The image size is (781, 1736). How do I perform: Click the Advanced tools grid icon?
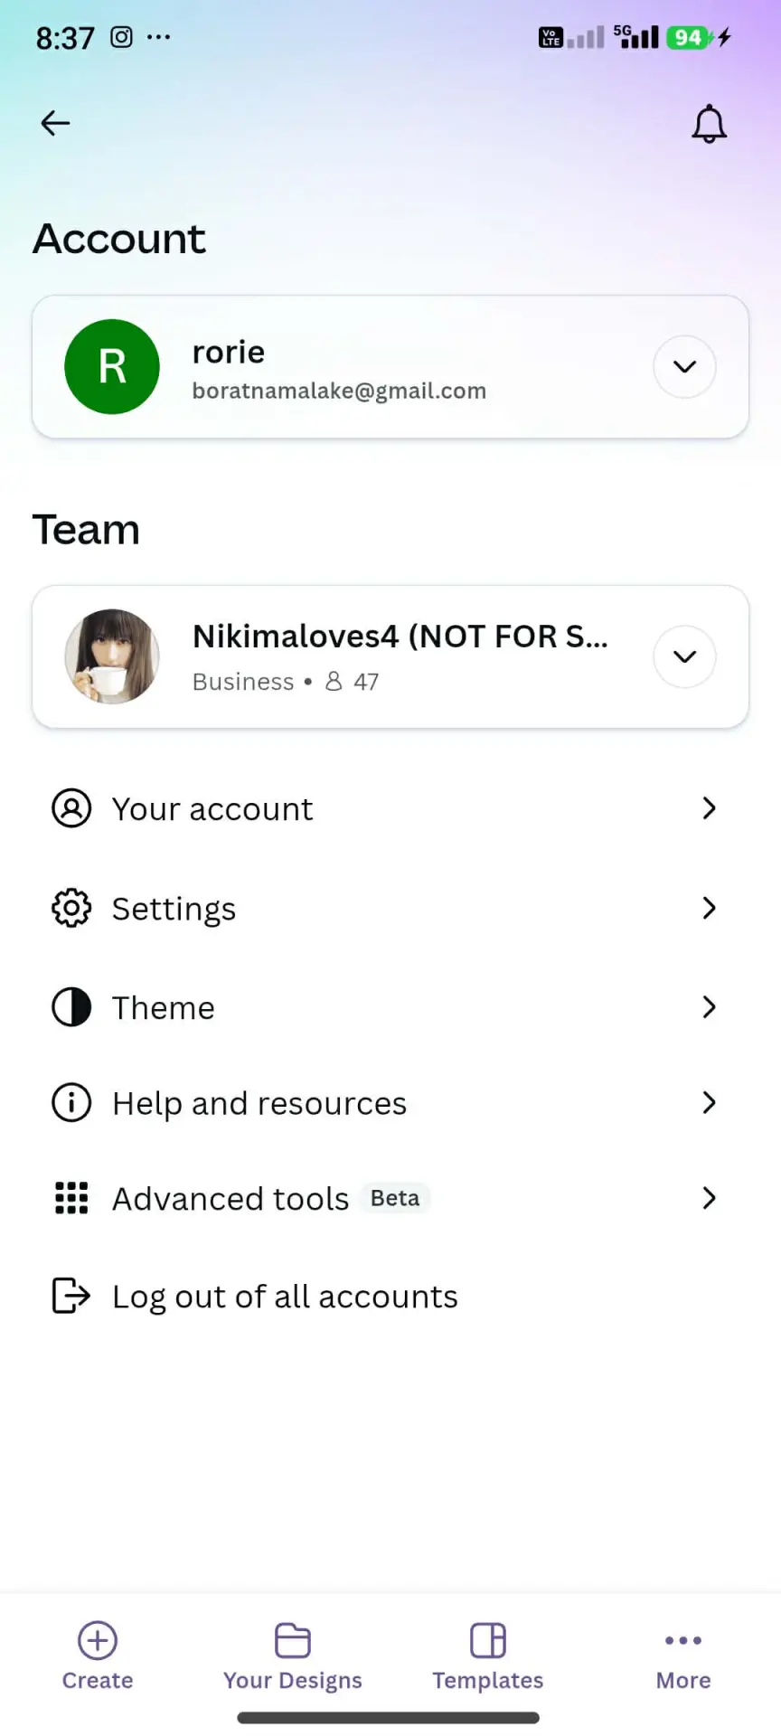[71, 1198]
